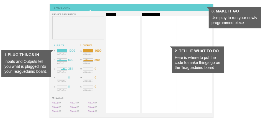This screenshot has height=122, width=263.
Task: Add a note under Input 2
Action: pyautogui.click(x=61, y=63)
